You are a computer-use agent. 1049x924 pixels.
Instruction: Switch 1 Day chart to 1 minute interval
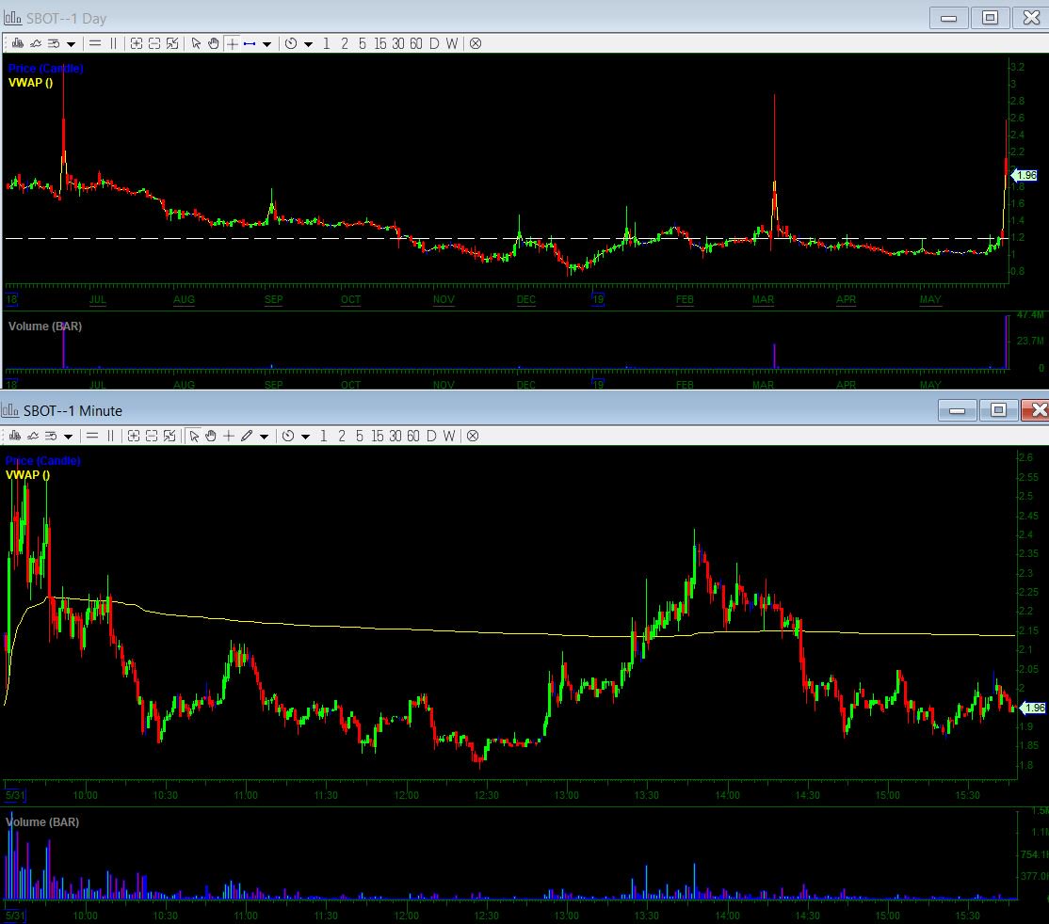pyautogui.click(x=327, y=43)
